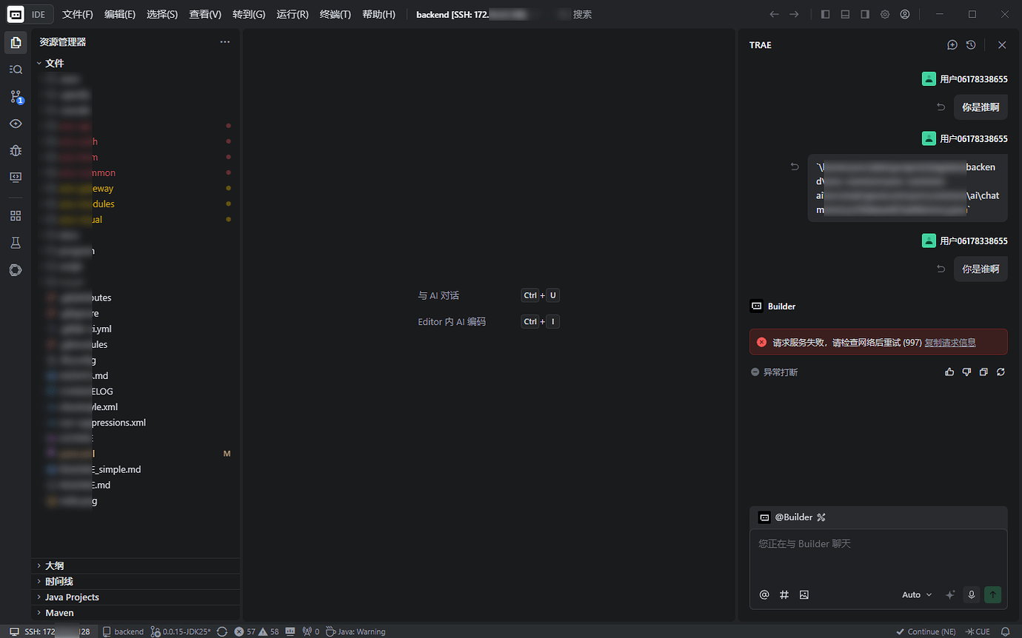The image size is (1022, 638).
Task: Toggle the bottom panel layout button
Action: 845,14
